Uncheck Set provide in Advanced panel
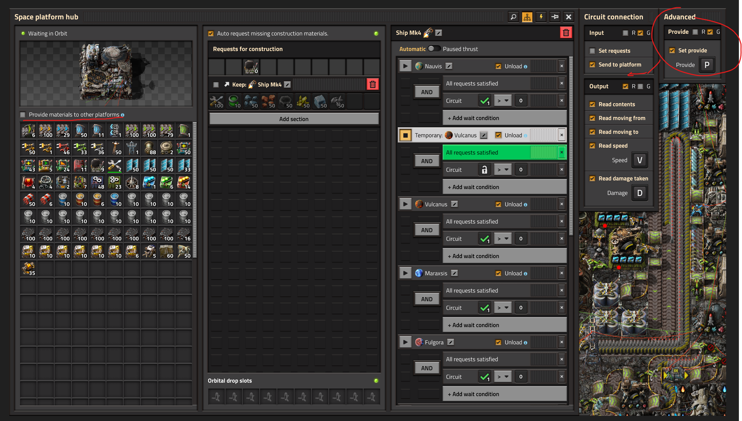742x421 pixels. point(672,50)
